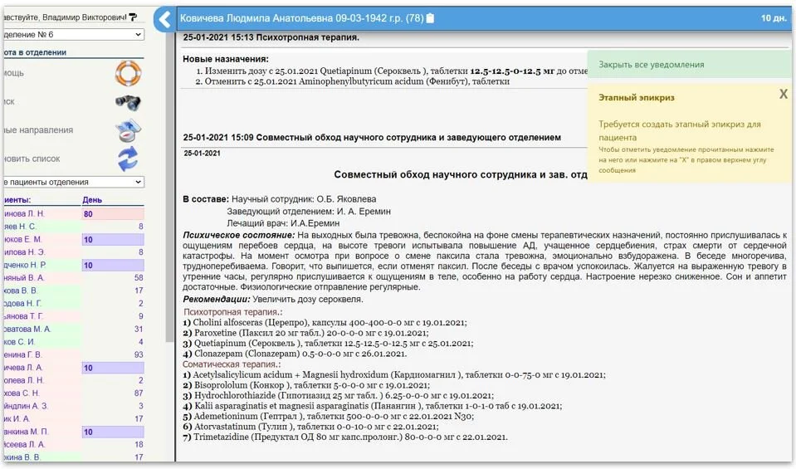Select patient Л. Н. with day 2
This screenshot has width=796, height=469.
pyautogui.click(x=74, y=380)
